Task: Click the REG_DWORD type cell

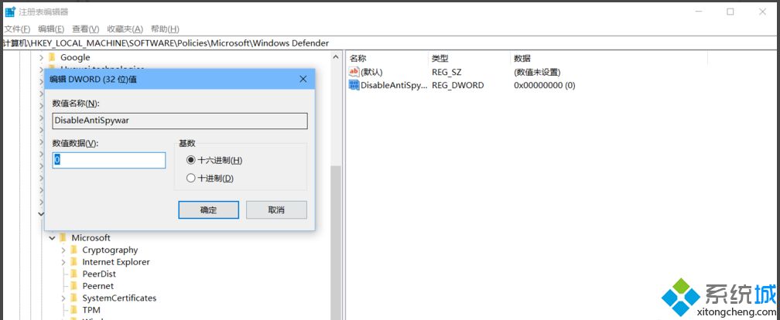Action: (457, 86)
